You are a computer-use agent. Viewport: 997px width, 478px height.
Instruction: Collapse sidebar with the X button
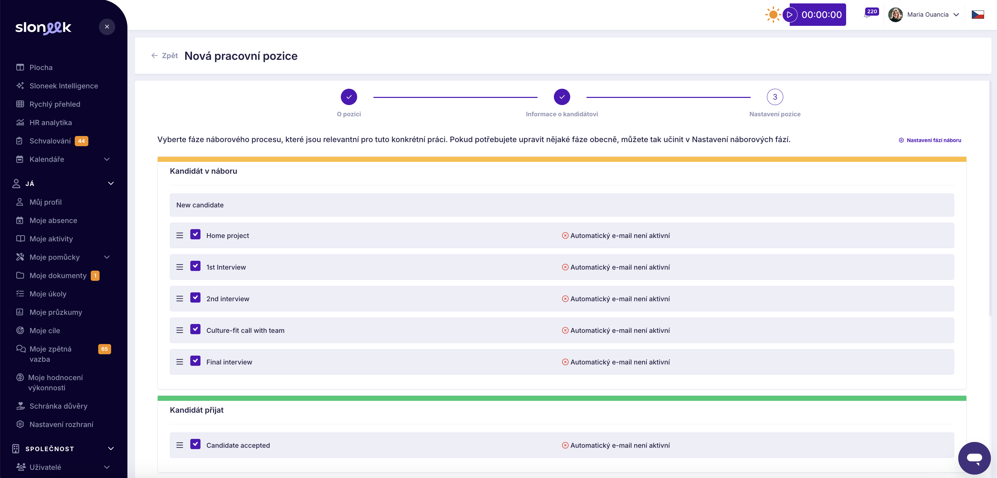pyautogui.click(x=107, y=27)
